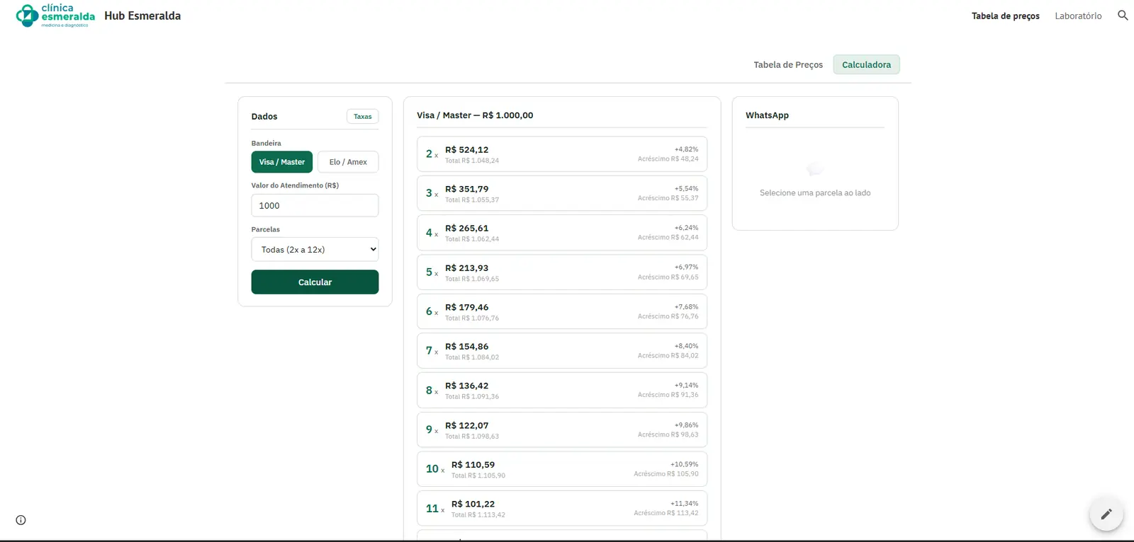Click the WhatsApp panel heading
Screen dimensions: 1134x542
pyautogui.click(x=767, y=115)
